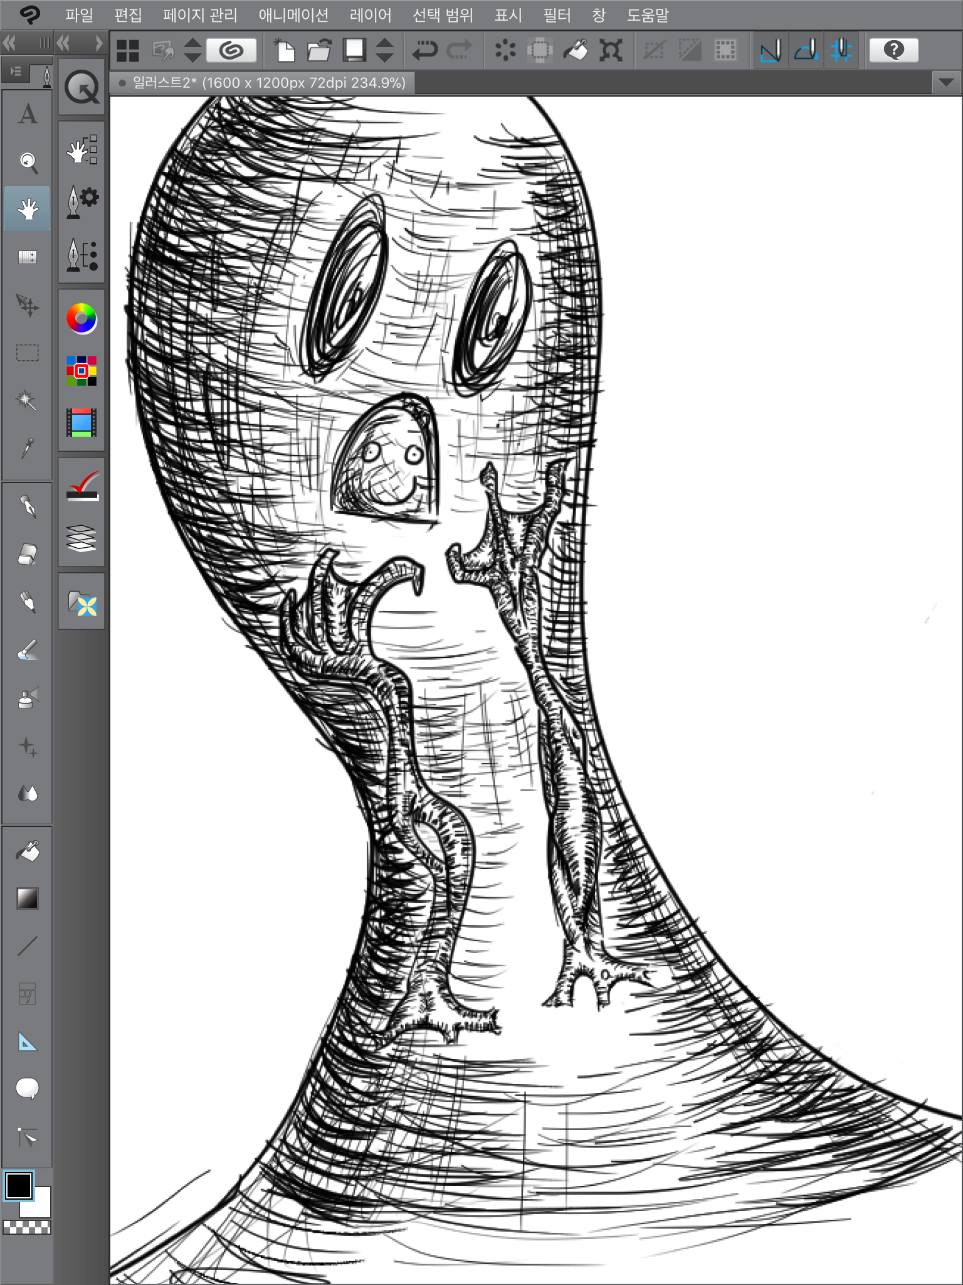
Task: Select the Hand move tool
Action: point(28,209)
